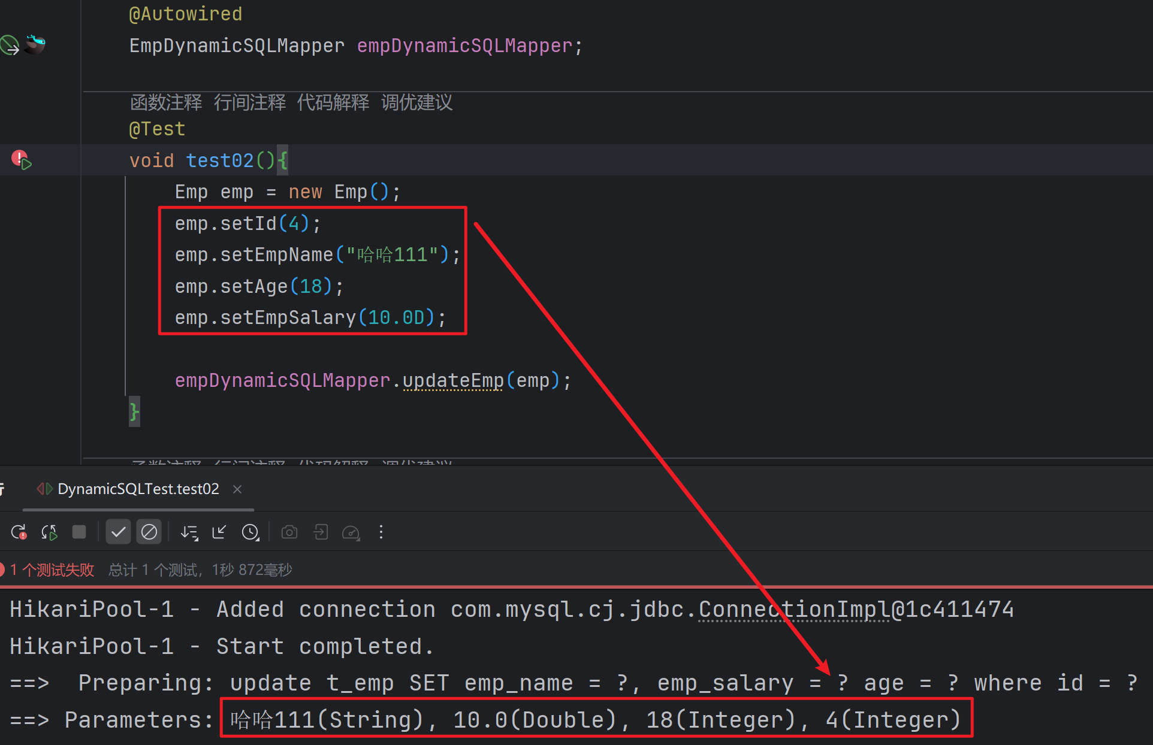Click the 函数注释 inline action link
This screenshot has width=1153, height=745.
click(x=166, y=102)
